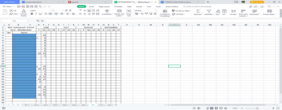Open the WPS Office home tab
Viewport: 282px width, 110px height.
[x=10, y=2]
